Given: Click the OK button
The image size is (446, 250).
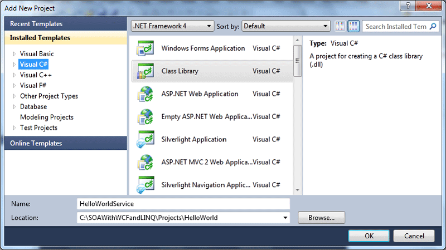Looking at the screenshot, I should [x=369, y=236].
